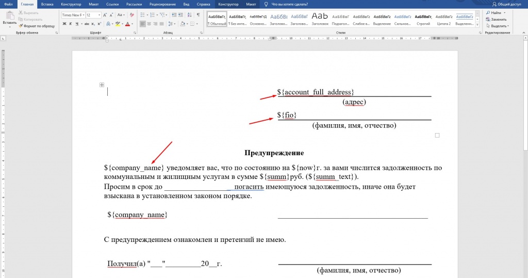Toggle bold (Ж) formatting

64,24
